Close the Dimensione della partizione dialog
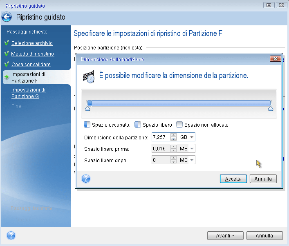The image size is (289, 246). (275, 59)
